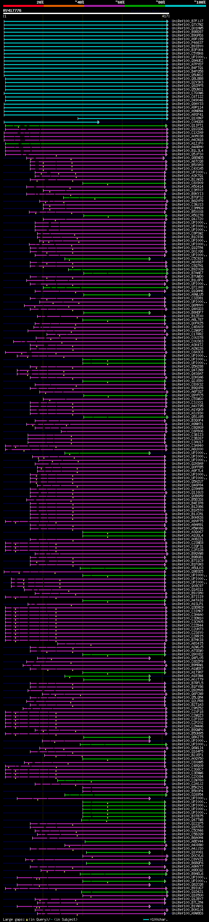Open the UniRef100_Q8LB88 entry
The width and height of the screenshot is (209, 922).
point(187,78)
